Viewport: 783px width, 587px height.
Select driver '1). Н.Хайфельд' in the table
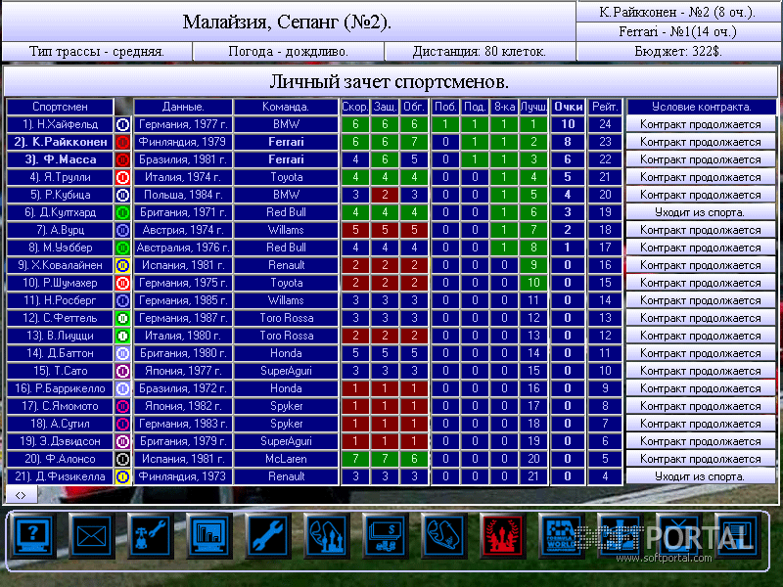[x=60, y=124]
